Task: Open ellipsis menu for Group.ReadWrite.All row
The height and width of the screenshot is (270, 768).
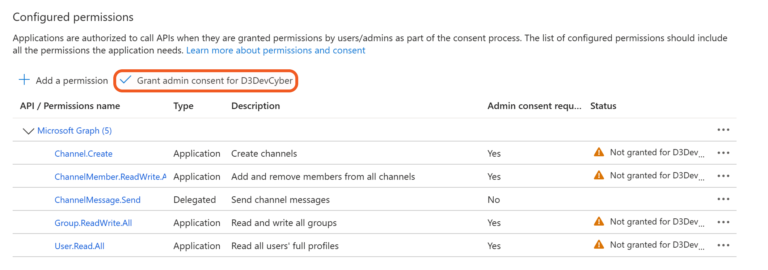Action: (723, 222)
